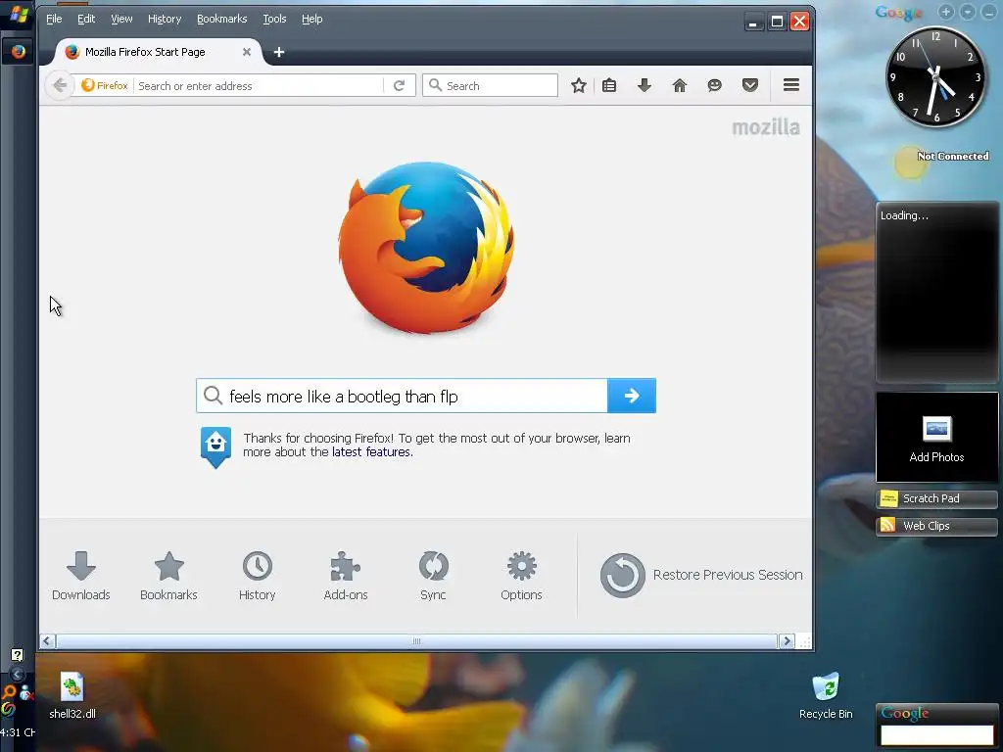
Task: Open the File menu
Action: 54,19
